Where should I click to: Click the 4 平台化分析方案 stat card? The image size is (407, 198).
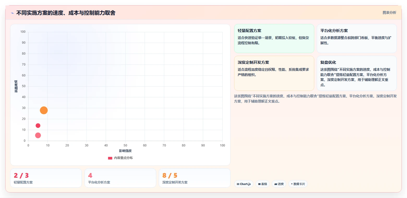(x=120, y=178)
